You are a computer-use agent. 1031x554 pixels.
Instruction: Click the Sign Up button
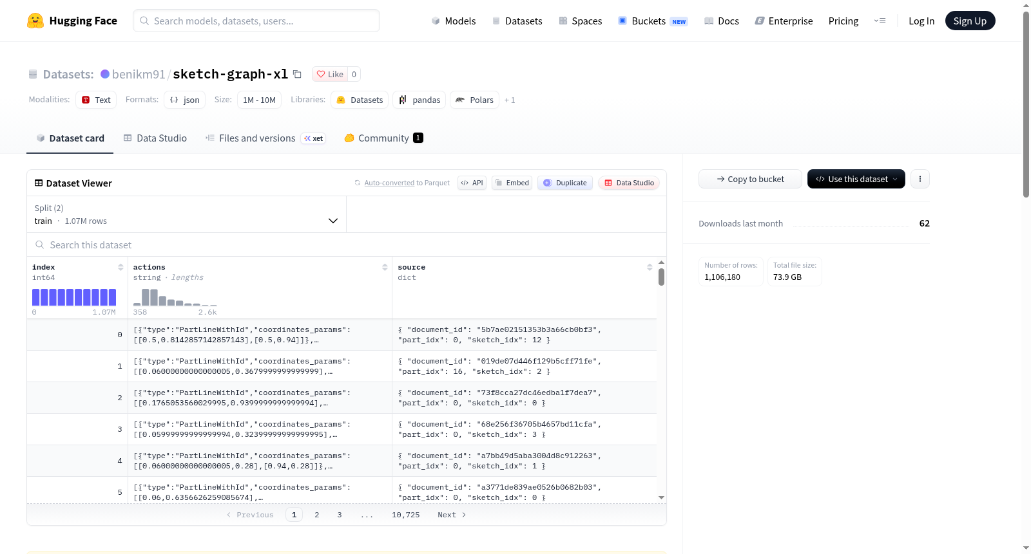(970, 21)
